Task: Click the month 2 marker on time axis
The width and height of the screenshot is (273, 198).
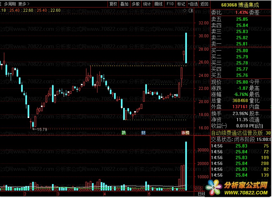Action: coord(25,194)
